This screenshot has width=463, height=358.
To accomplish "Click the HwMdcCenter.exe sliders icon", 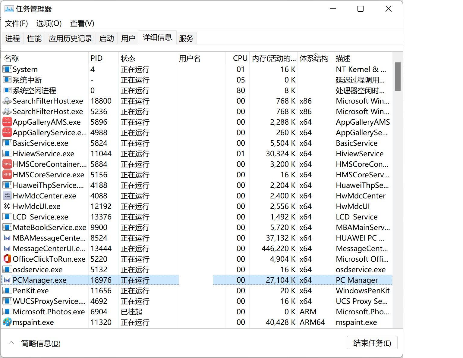I will pyautogui.click(x=7, y=196).
